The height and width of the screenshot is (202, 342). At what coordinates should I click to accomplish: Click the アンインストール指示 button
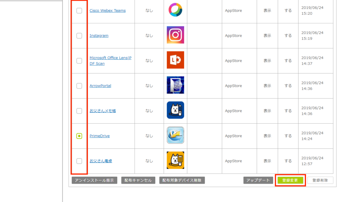point(94,180)
